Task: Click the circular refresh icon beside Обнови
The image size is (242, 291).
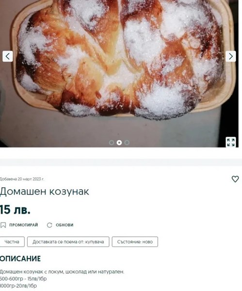Action: (49, 225)
